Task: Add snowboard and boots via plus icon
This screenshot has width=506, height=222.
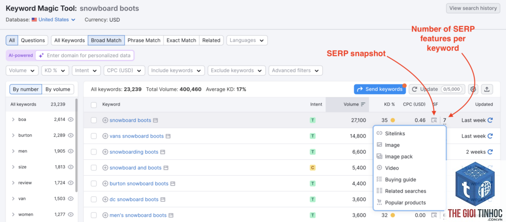Action: [105, 168]
